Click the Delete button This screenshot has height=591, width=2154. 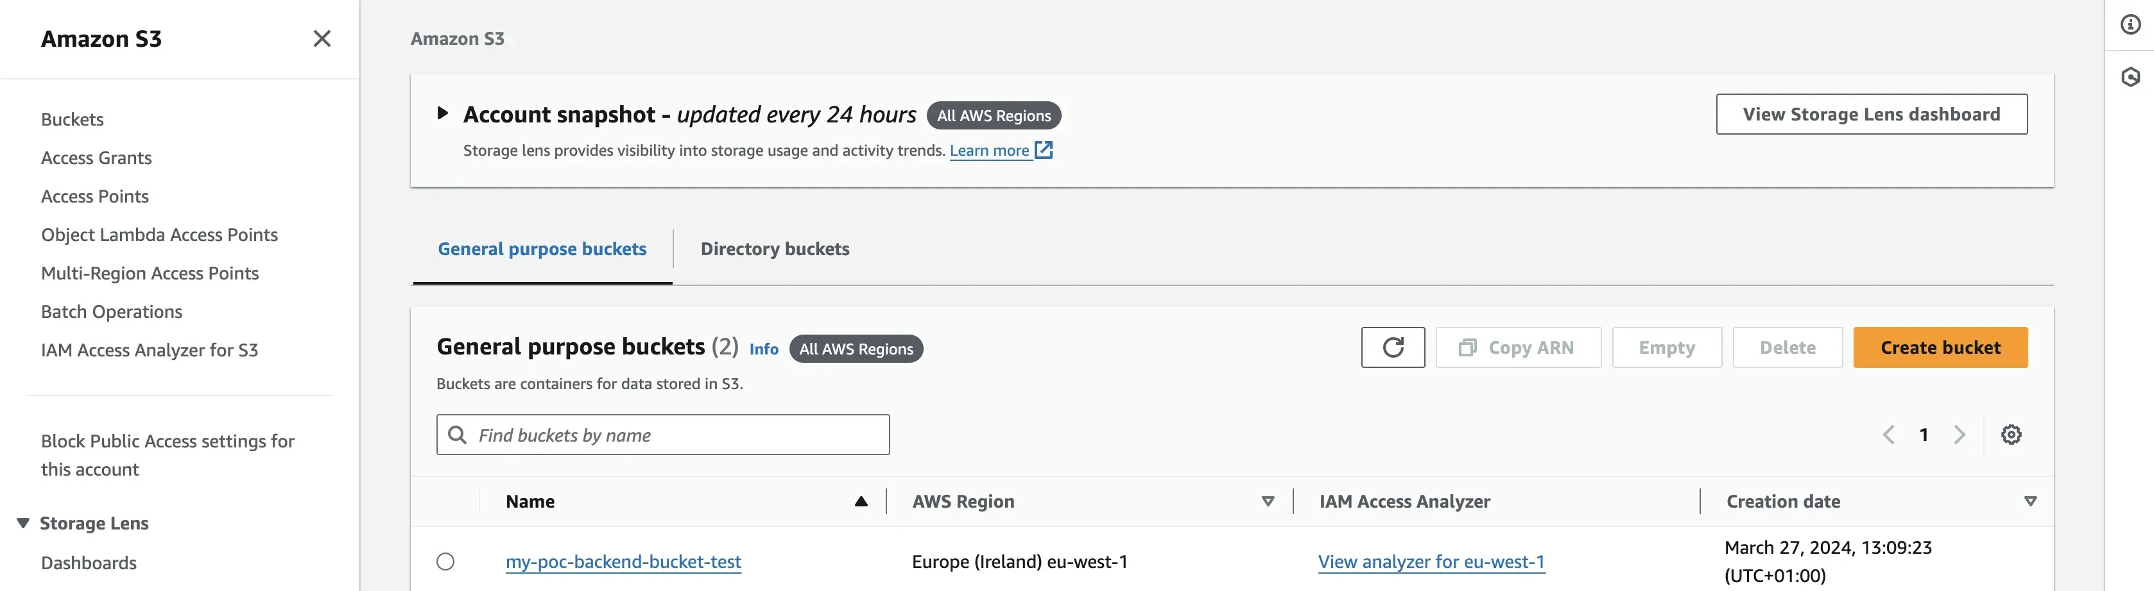1787,347
